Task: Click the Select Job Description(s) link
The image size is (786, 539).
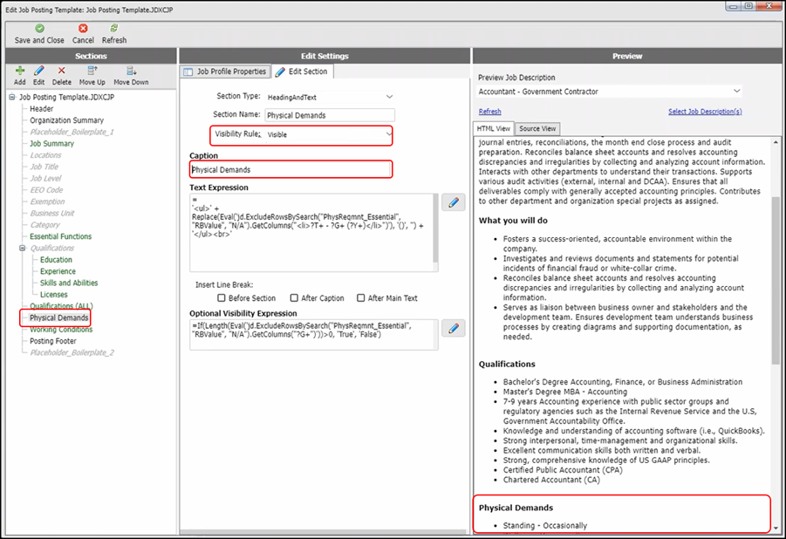Action: (x=705, y=112)
